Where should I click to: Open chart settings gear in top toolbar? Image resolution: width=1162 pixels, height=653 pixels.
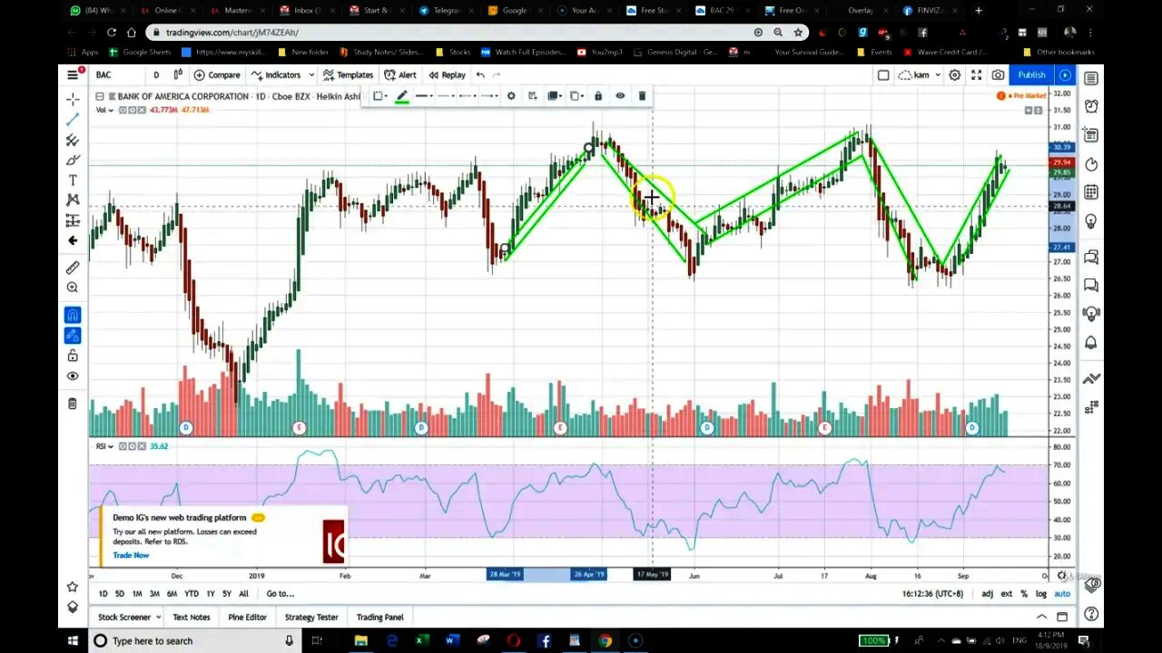tap(954, 74)
